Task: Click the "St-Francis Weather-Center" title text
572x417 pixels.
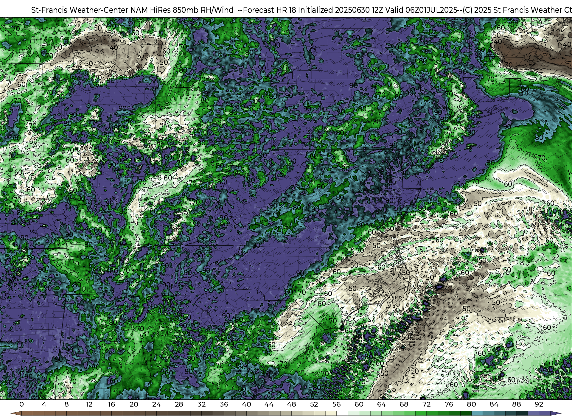Action: tap(80, 10)
